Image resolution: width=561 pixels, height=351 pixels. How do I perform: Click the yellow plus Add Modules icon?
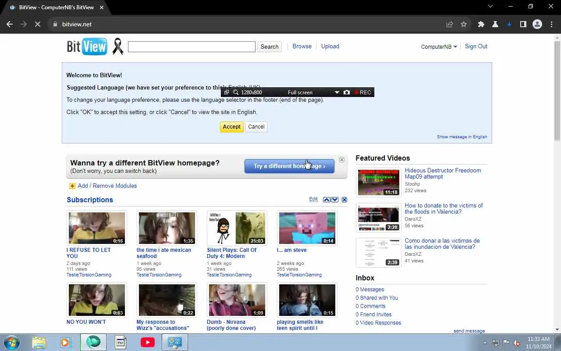click(x=72, y=186)
